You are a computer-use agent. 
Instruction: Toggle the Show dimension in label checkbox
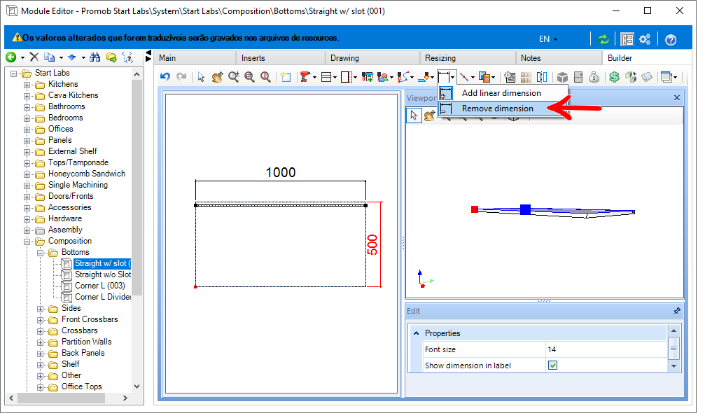pyautogui.click(x=552, y=365)
